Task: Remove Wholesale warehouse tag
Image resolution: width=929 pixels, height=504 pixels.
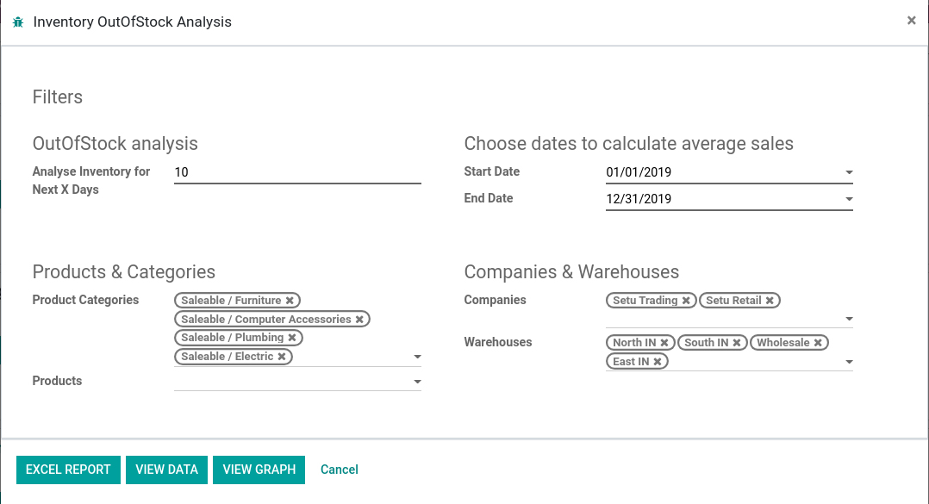Action: tap(818, 342)
